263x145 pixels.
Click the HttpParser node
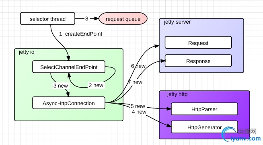pos(204,109)
